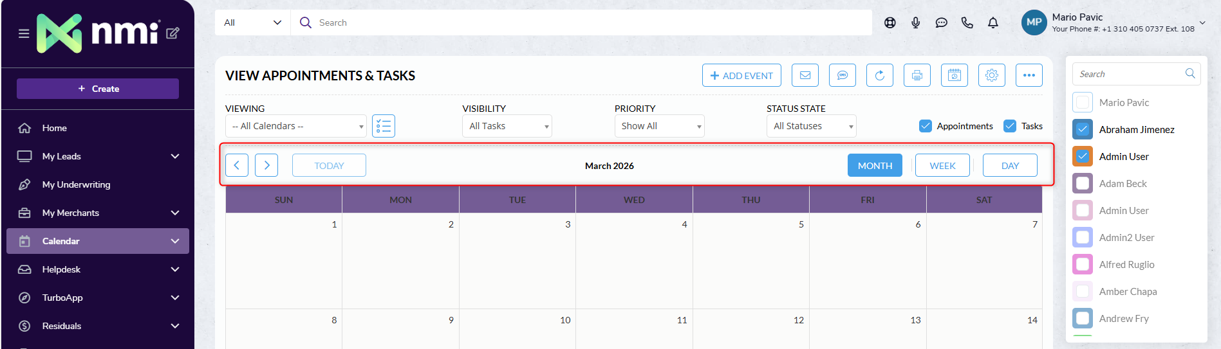Screen dimensions: 1221x349
Task: Click the notifications bell icon
Action: tap(993, 23)
